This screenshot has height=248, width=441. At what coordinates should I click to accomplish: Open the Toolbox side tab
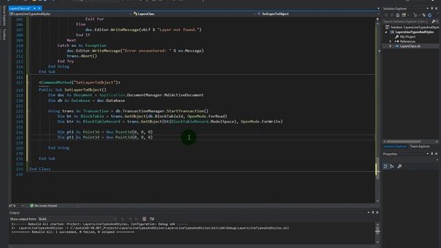click(x=4, y=34)
